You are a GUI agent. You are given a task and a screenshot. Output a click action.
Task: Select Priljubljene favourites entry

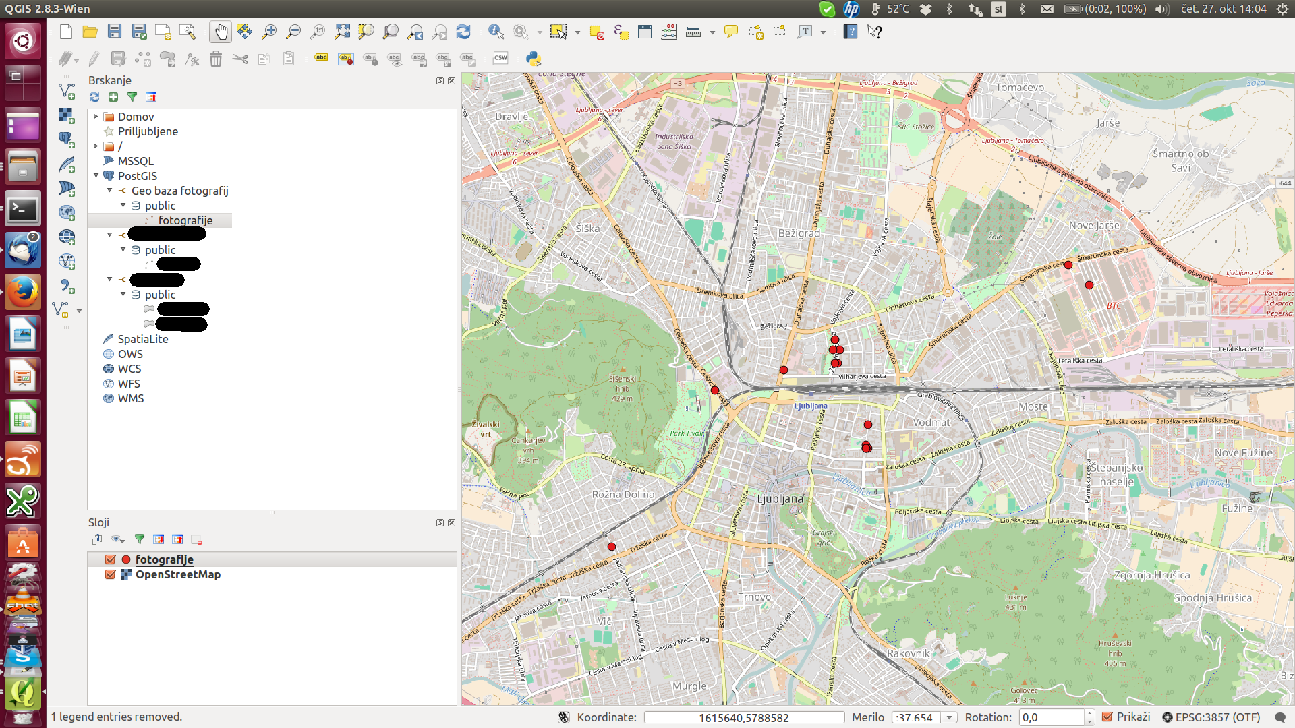pos(148,131)
